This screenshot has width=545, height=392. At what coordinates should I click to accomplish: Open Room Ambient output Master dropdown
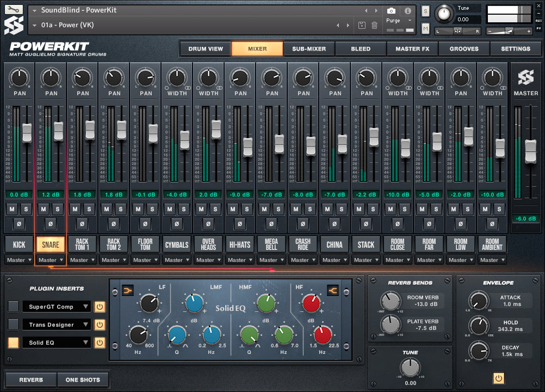click(492, 260)
